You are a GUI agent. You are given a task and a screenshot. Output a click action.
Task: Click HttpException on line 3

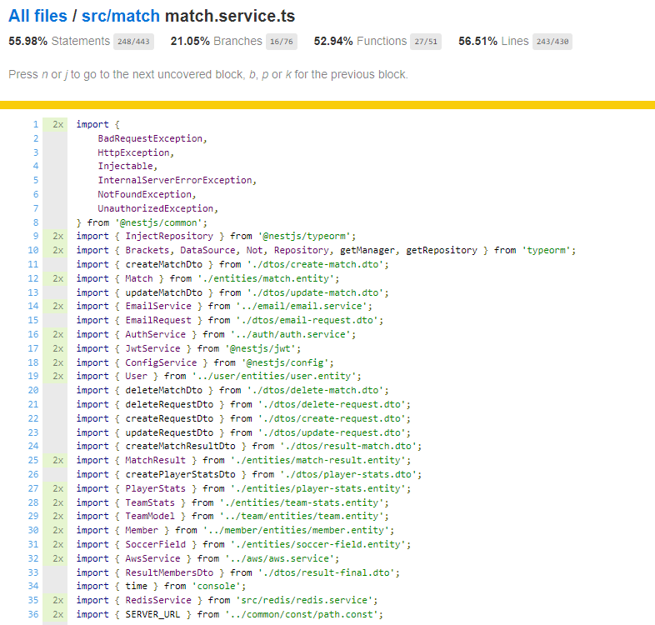pyautogui.click(x=133, y=152)
